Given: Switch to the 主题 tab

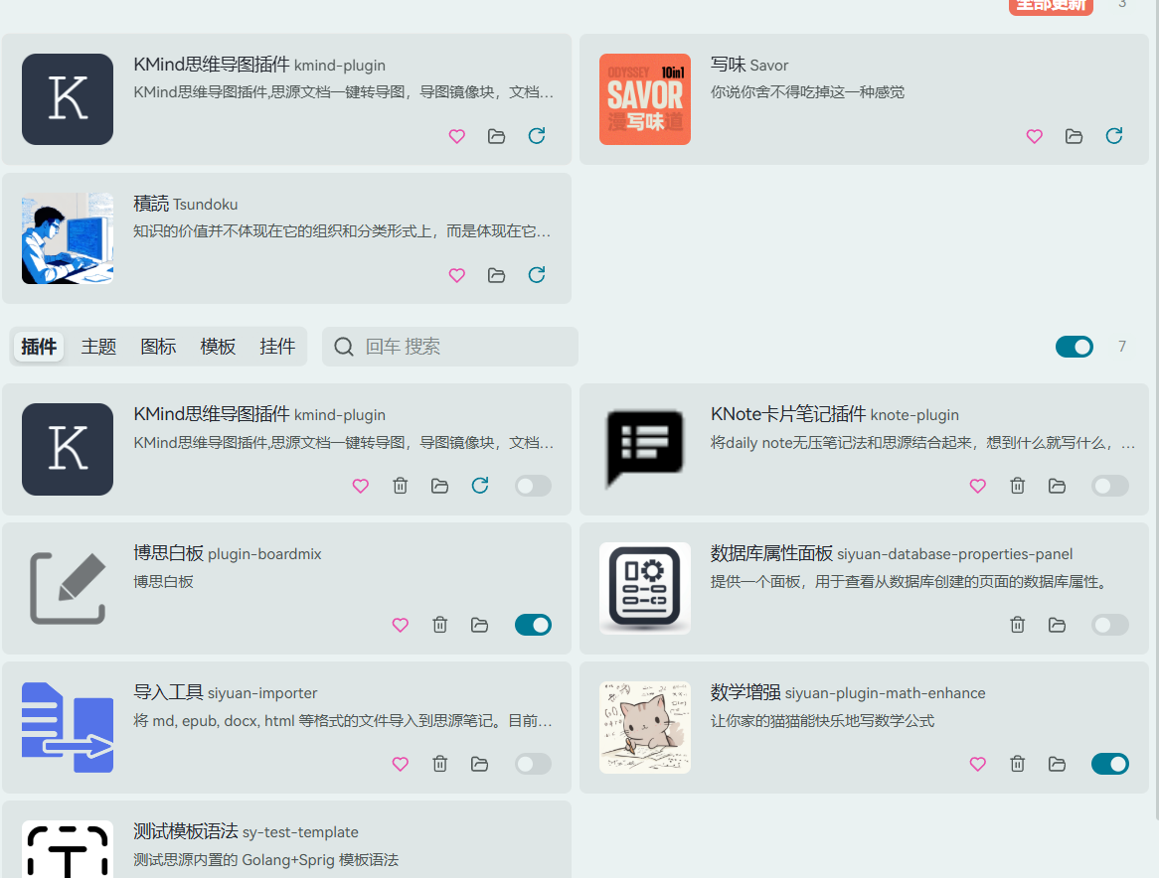Looking at the screenshot, I should 98,347.
